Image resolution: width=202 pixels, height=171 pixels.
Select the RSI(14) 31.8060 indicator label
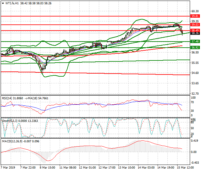[13, 98]
